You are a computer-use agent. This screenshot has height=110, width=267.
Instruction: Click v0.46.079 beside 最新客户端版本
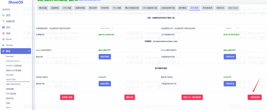coord(227,77)
